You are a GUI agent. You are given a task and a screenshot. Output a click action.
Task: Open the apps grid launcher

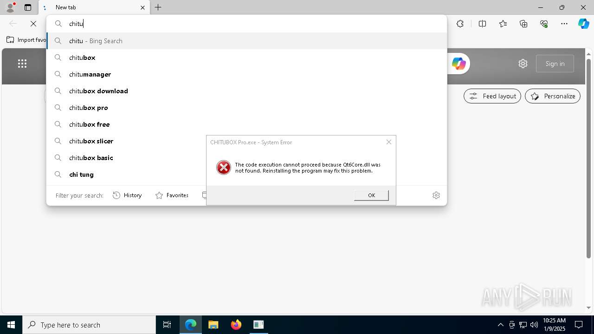[22, 64]
